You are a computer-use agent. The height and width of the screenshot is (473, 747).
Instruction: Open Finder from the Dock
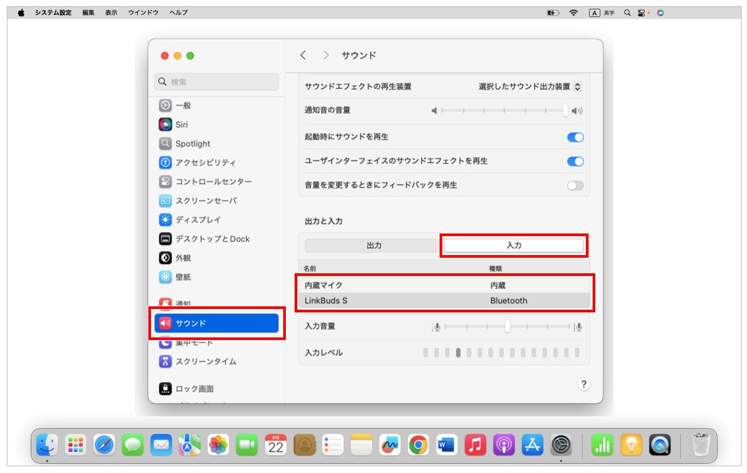[x=47, y=445]
